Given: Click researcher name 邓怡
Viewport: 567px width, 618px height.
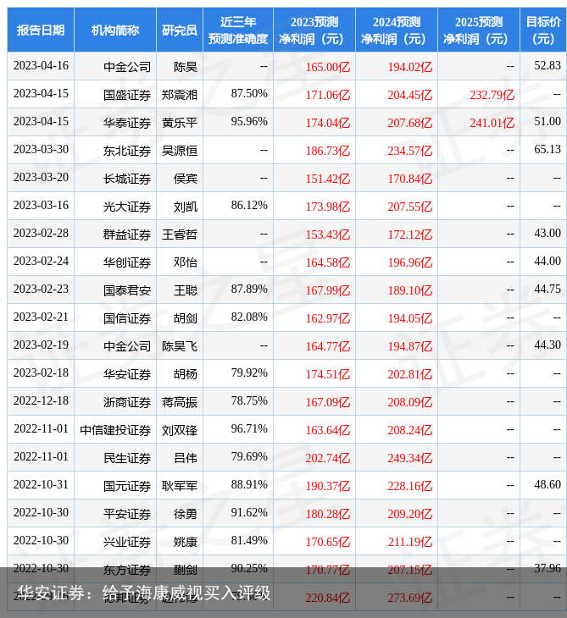Looking at the screenshot, I should click(186, 263).
